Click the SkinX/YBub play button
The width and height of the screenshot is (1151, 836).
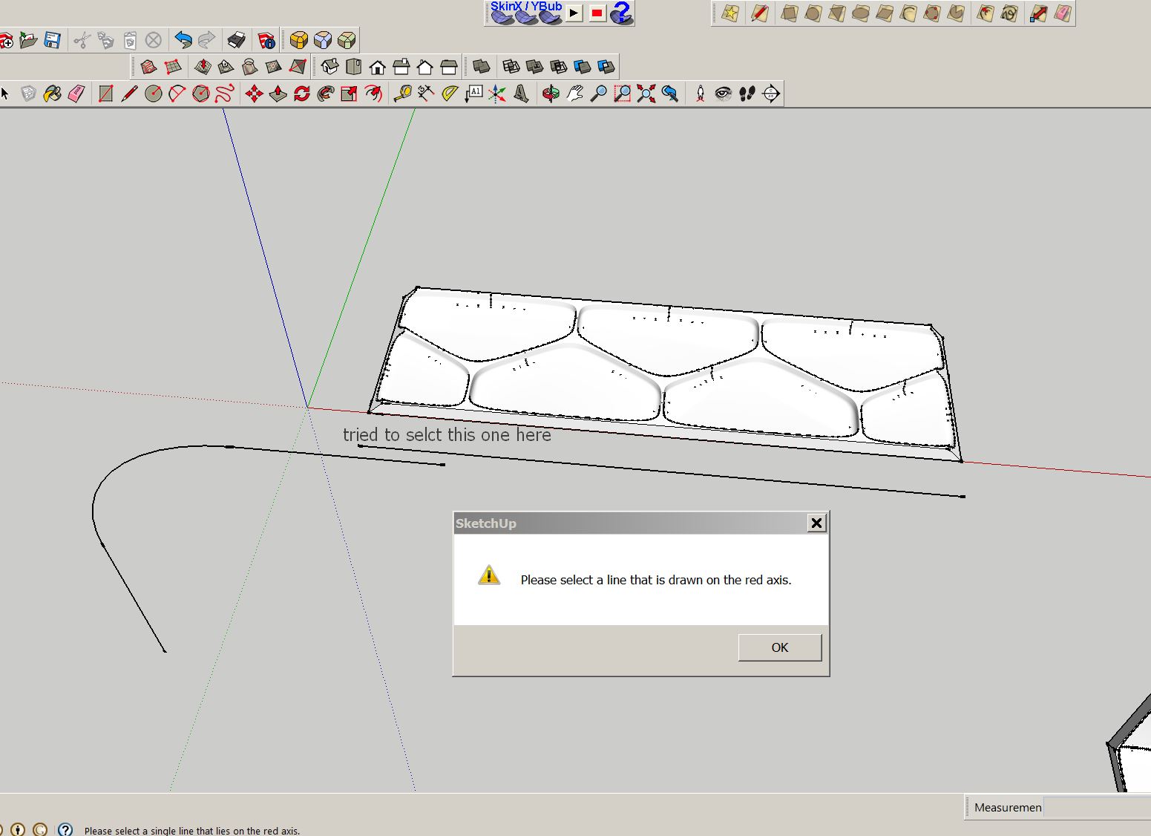(x=574, y=13)
